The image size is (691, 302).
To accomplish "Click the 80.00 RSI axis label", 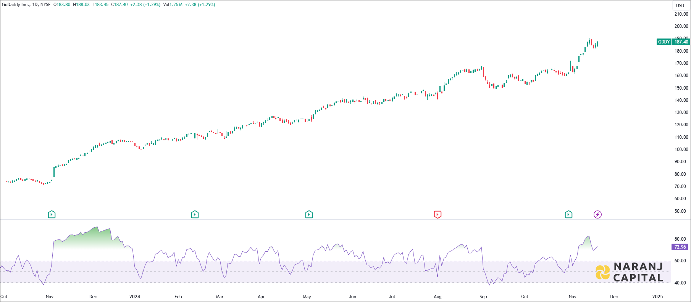I will coord(680,239).
